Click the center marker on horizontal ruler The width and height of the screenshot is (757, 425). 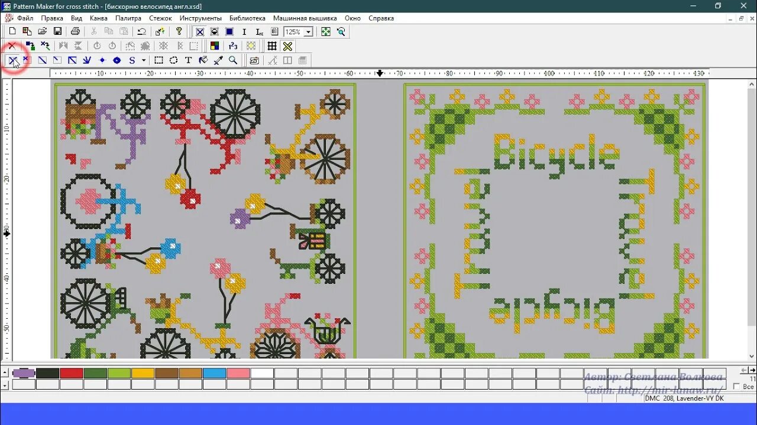pos(380,73)
